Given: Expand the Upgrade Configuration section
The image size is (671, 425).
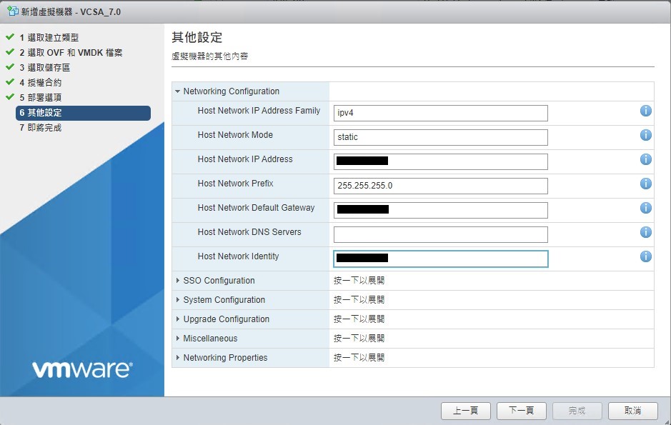Looking at the screenshot, I should point(178,319).
